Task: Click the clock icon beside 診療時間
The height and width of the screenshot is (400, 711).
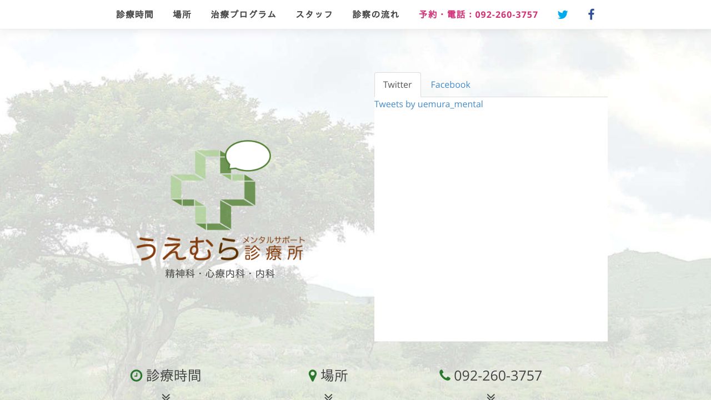Action: point(136,376)
